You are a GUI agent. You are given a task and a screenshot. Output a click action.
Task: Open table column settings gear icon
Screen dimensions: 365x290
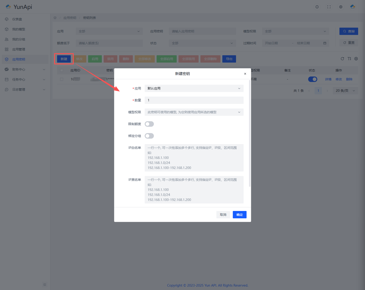356,59
